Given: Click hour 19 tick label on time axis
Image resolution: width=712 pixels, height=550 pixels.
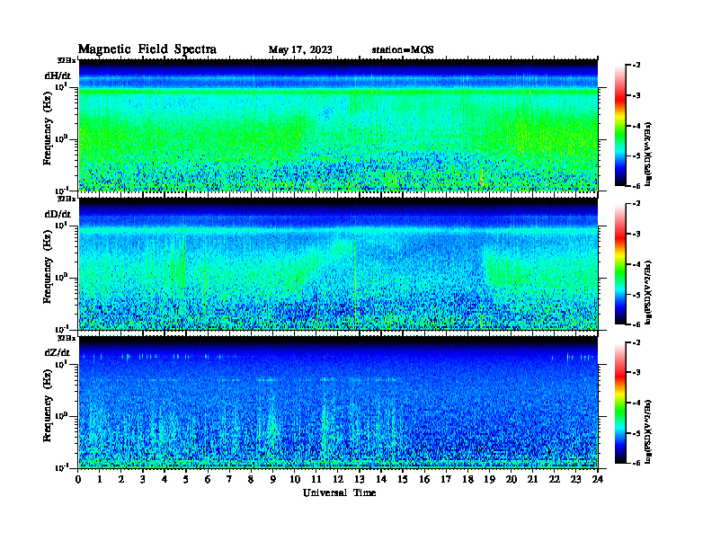Looking at the screenshot, I should click(489, 480).
